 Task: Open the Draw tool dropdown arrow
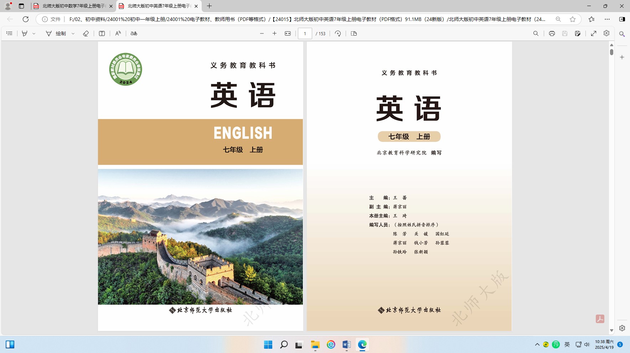click(x=73, y=33)
